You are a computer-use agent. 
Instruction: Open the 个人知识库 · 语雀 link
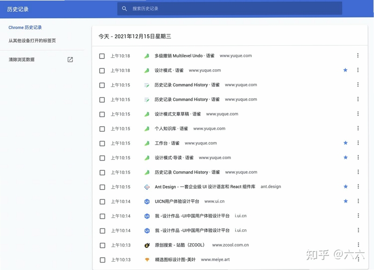click(171, 128)
